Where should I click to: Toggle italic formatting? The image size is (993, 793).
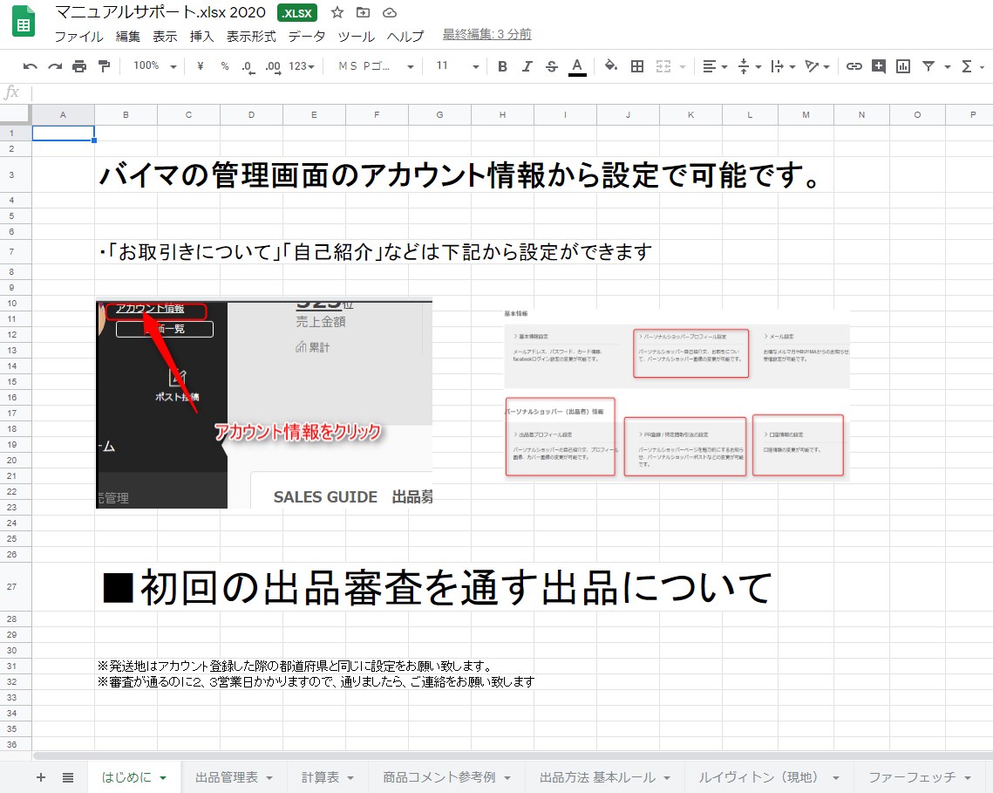coord(527,66)
